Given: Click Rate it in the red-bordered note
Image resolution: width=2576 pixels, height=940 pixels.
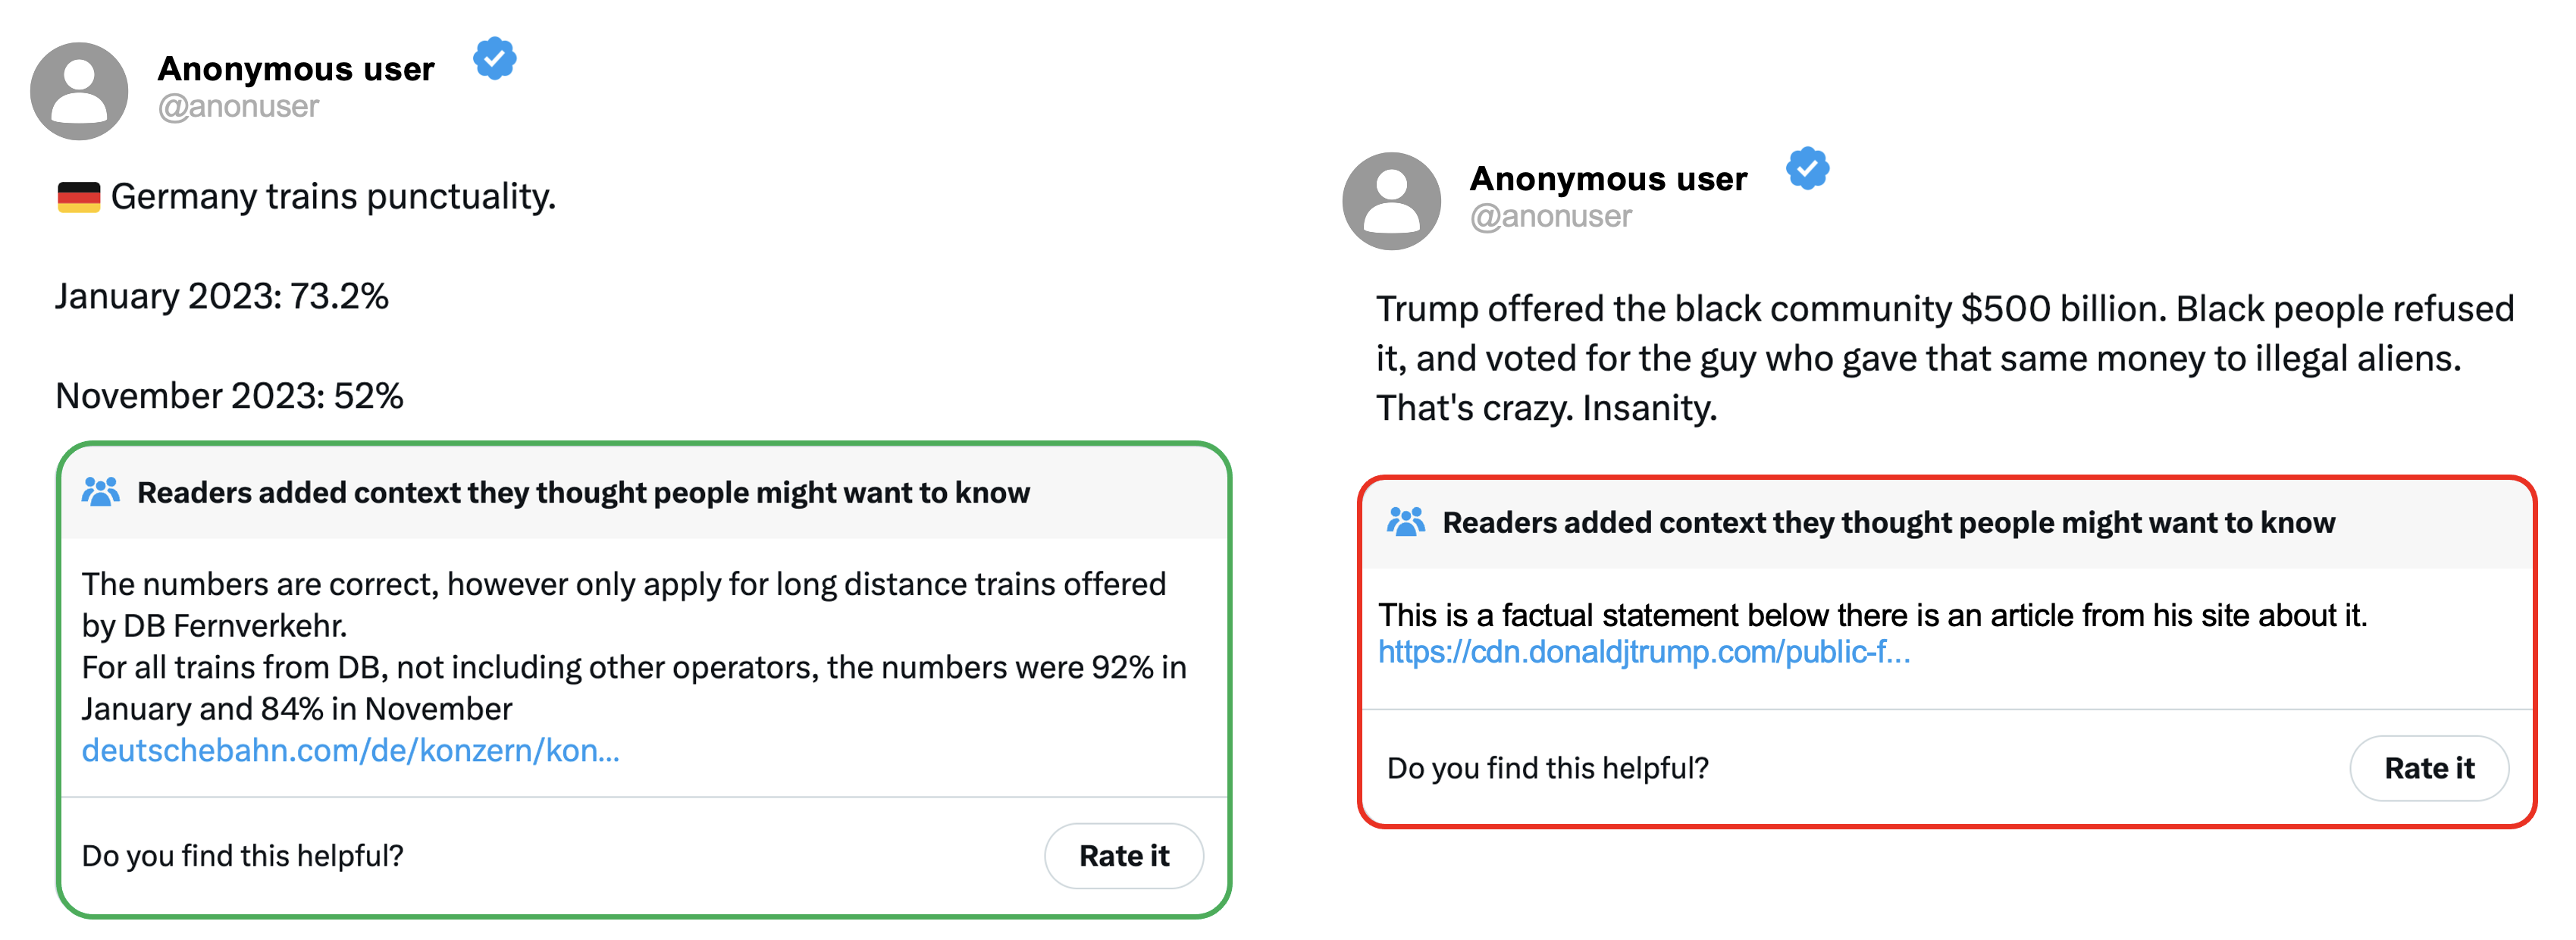Looking at the screenshot, I should pos(2429,768).
